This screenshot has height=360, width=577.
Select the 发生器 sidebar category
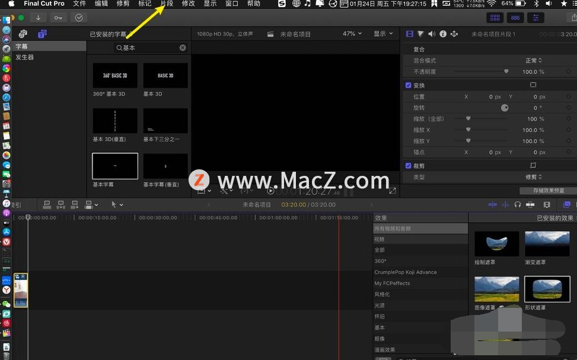pos(49,57)
